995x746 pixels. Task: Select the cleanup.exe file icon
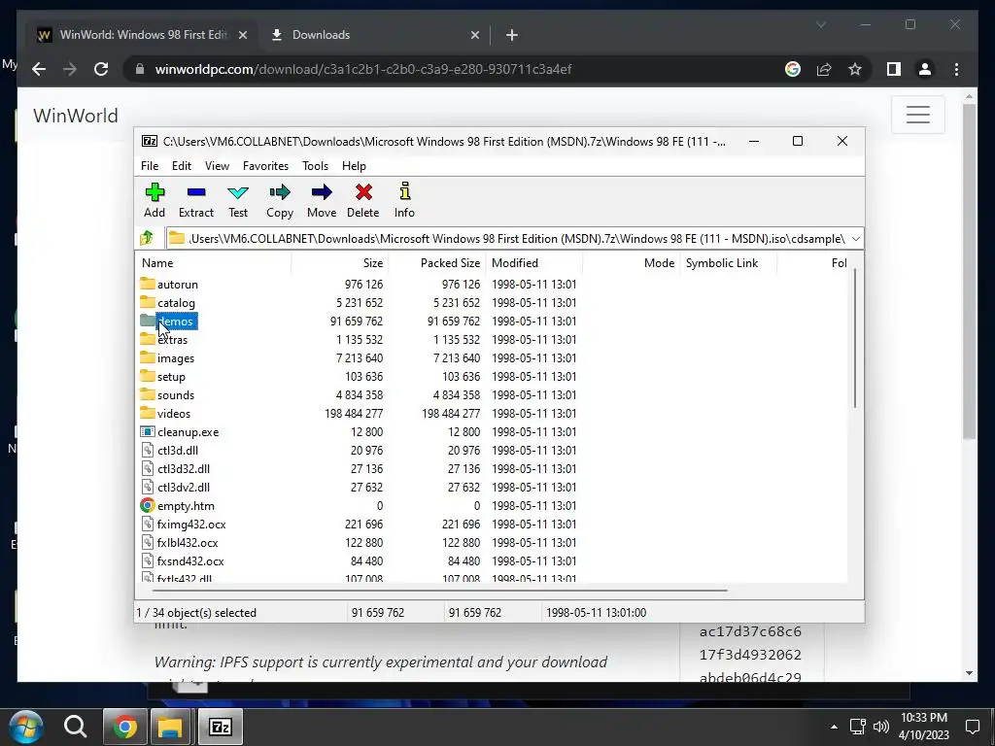click(148, 431)
